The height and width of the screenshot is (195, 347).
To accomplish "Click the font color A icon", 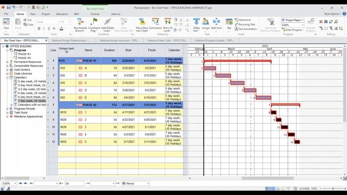I will 61,29.
